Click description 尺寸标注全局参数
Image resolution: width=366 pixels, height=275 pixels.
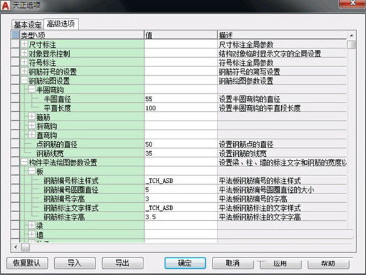[x=246, y=44]
